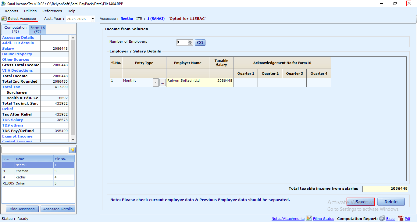Image resolution: width=417 pixels, height=222 pixels.
Task: Open the Total Tax link
Action: [11, 87]
